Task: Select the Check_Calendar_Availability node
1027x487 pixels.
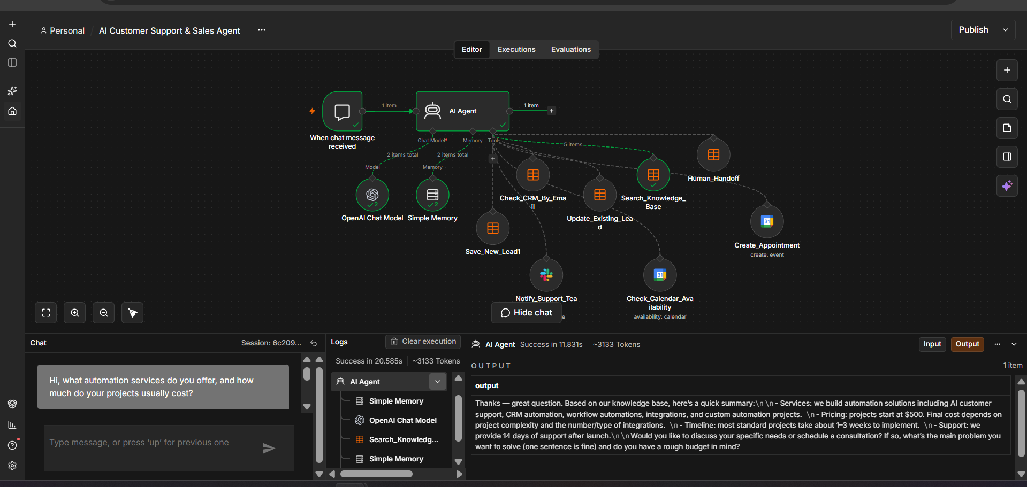Action: click(x=660, y=275)
